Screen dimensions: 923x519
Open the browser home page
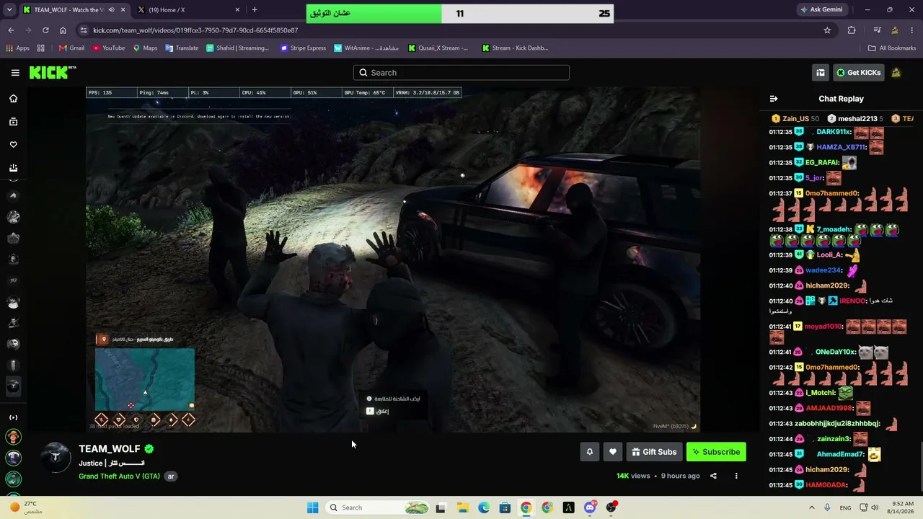tap(63, 30)
